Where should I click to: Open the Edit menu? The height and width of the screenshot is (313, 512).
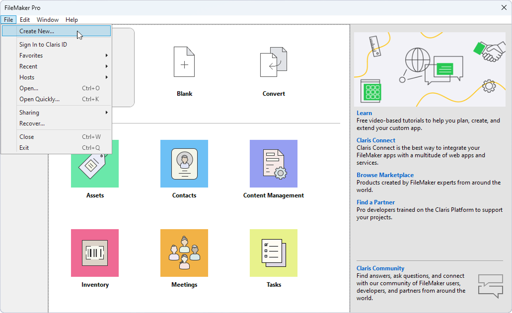coord(25,20)
